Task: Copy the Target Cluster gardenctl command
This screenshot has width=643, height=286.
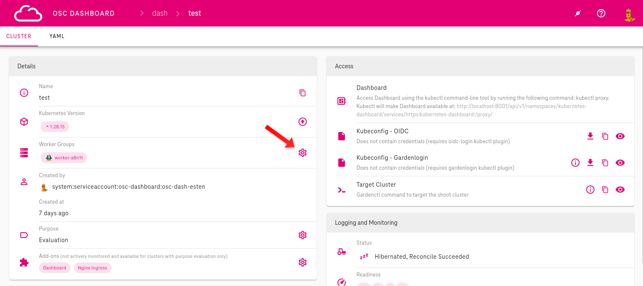Action: [605, 189]
